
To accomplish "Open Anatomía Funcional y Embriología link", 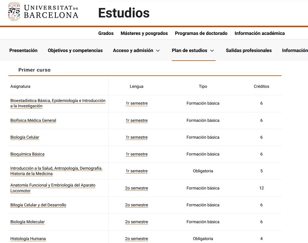I will tap(53, 188).
